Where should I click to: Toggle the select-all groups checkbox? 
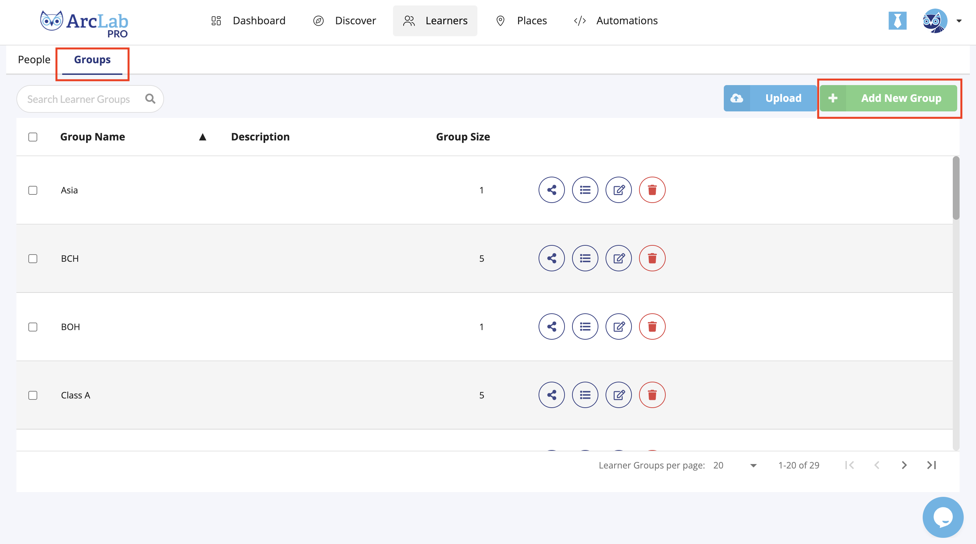(x=33, y=137)
